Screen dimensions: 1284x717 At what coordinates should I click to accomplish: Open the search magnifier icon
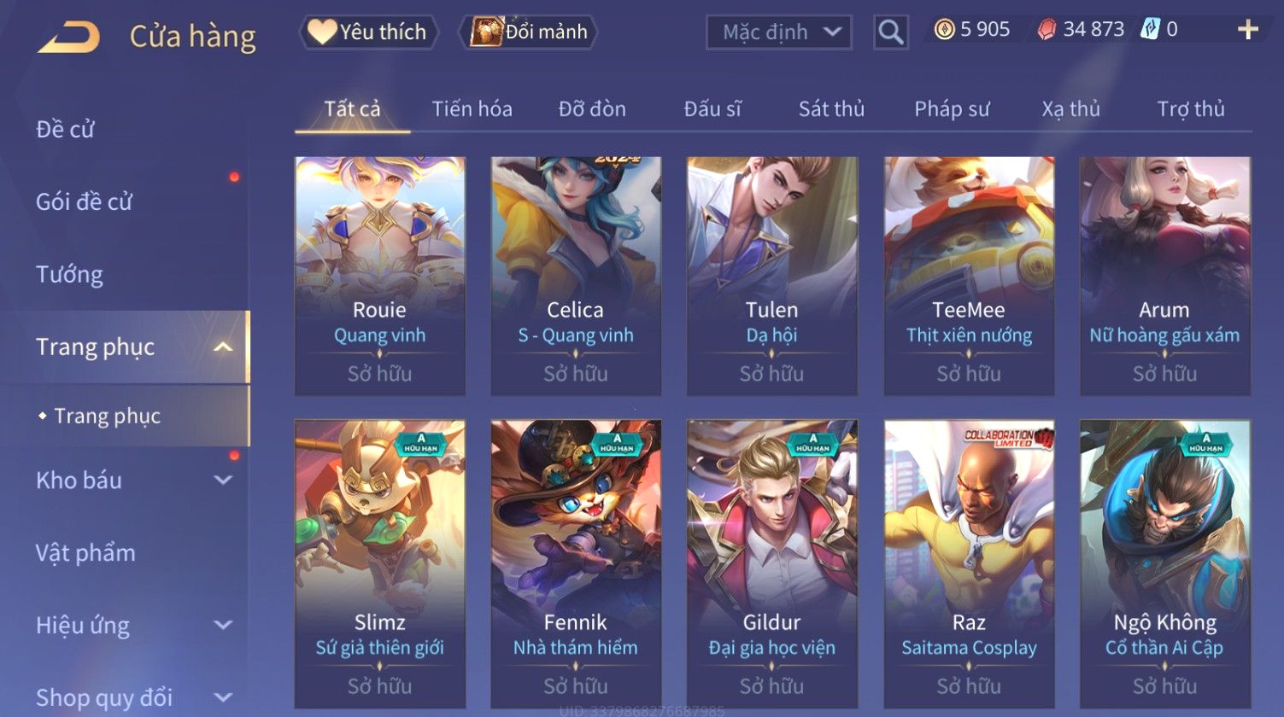(890, 32)
